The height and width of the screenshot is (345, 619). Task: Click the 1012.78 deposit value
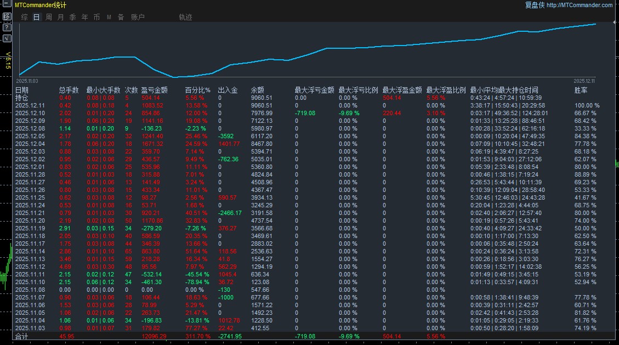coord(229,320)
